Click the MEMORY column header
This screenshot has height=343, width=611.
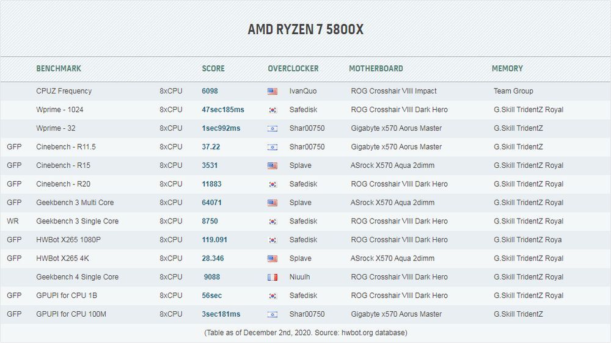[x=507, y=68]
